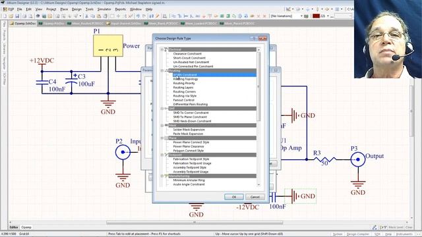Switch to the Opamp.SchDoc tab
This screenshot has height=237, width=422.
22,24
